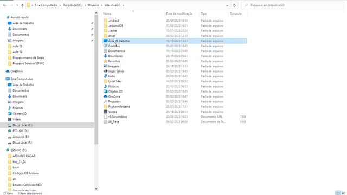Open Disco Local (F:) drive
The width and height of the screenshot is (347, 195).
point(22,142)
